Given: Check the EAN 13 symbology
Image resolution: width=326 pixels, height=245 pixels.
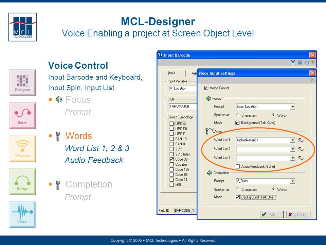Looking at the screenshot, I should click(171, 139).
